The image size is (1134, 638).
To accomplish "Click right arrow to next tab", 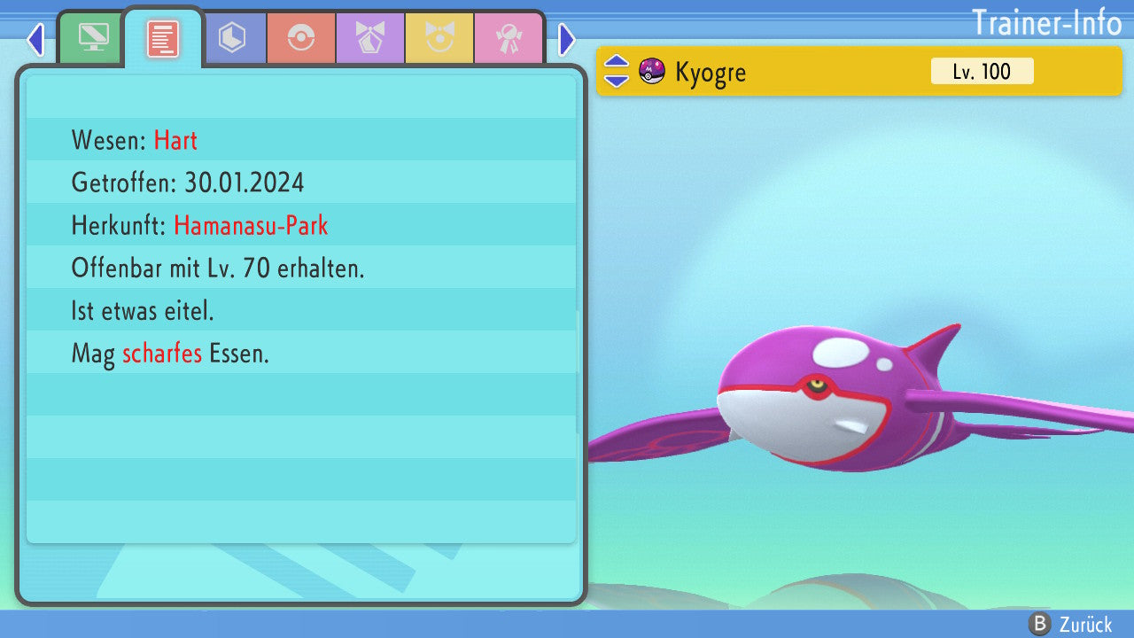I will click(567, 39).
